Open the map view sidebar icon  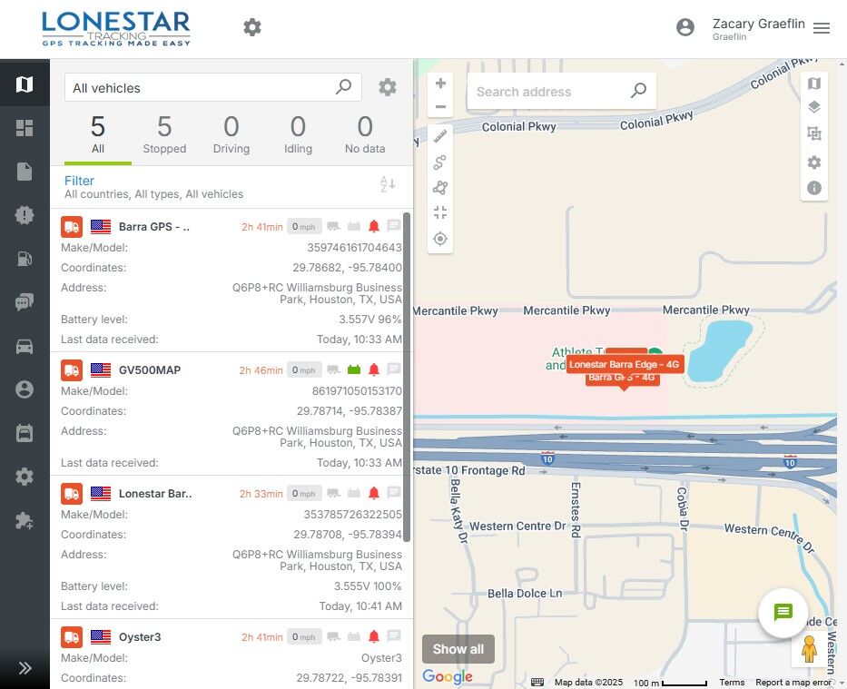click(x=25, y=84)
